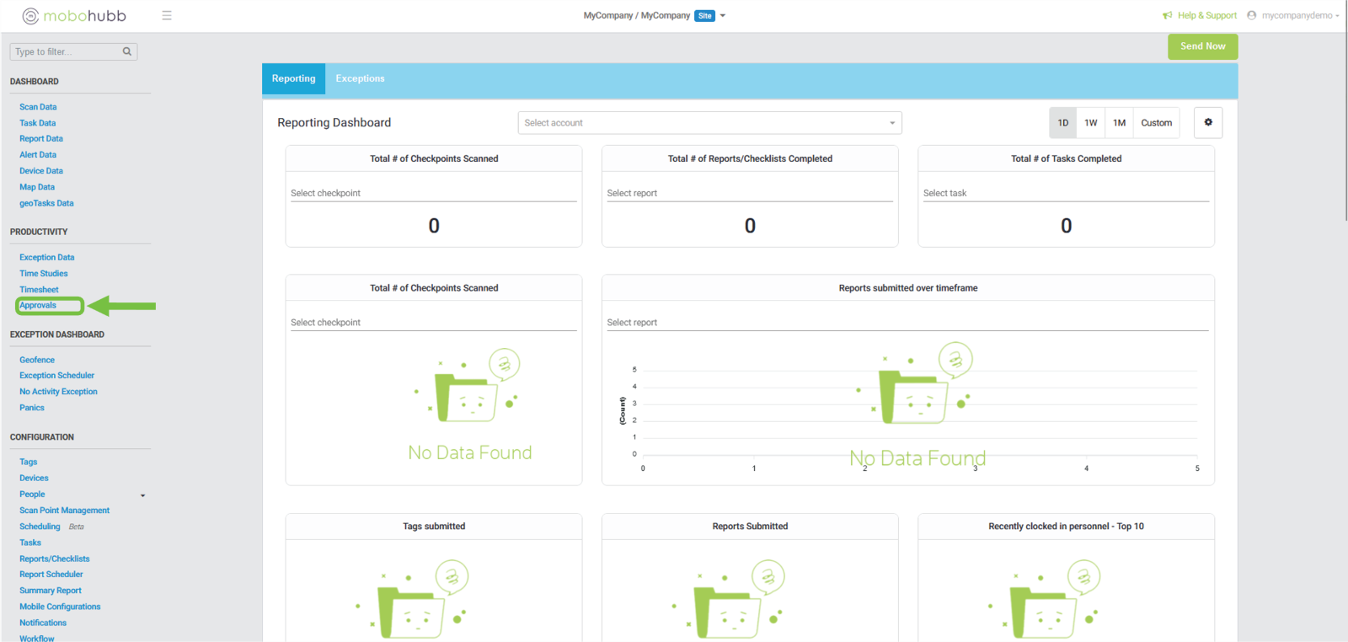Image resolution: width=1348 pixels, height=642 pixels.
Task: Choose Custom timeframe option
Action: click(x=1156, y=123)
